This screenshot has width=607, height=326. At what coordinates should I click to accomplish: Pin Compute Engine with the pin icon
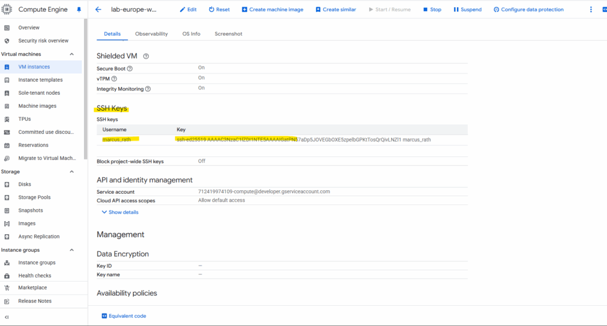tap(79, 9)
